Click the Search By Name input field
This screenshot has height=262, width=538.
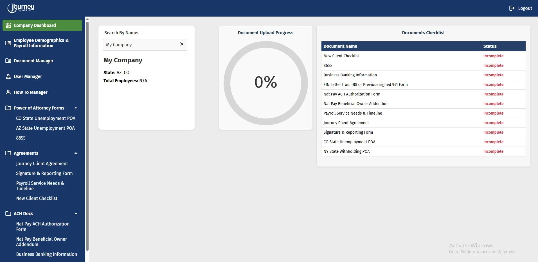pos(141,45)
